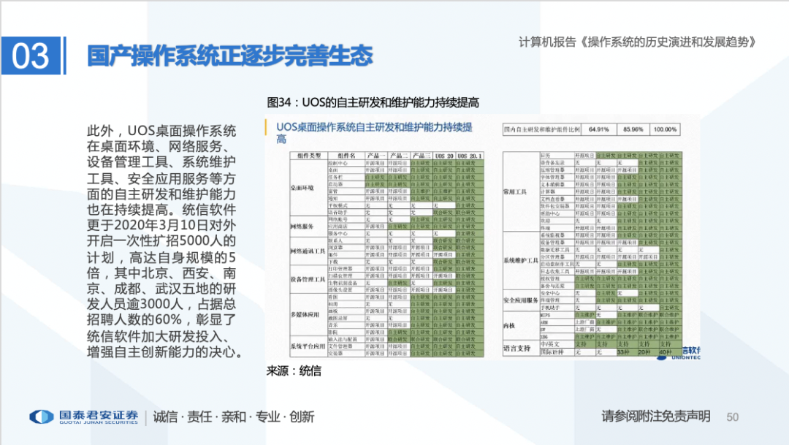Click the "设备管理工具" category cell
This screenshot has width=789, height=445.
308,279
